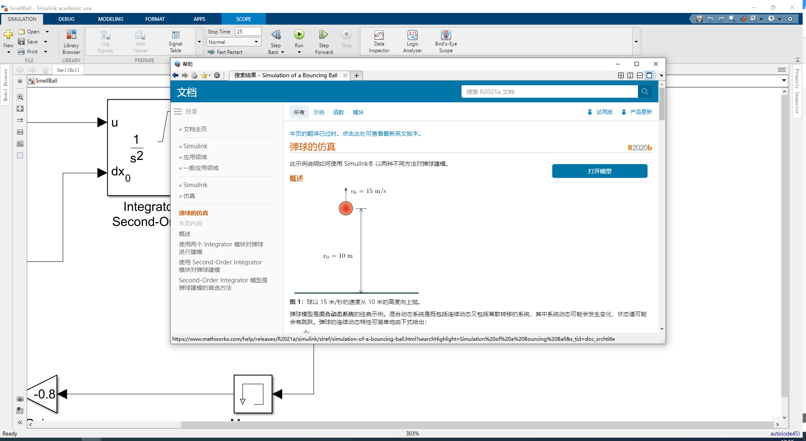The height and width of the screenshot is (441, 806).
Task: Toggle the 目录 contents menu
Action: click(x=186, y=112)
